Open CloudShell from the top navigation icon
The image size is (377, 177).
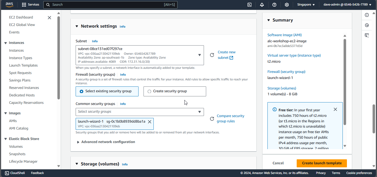[249, 5]
